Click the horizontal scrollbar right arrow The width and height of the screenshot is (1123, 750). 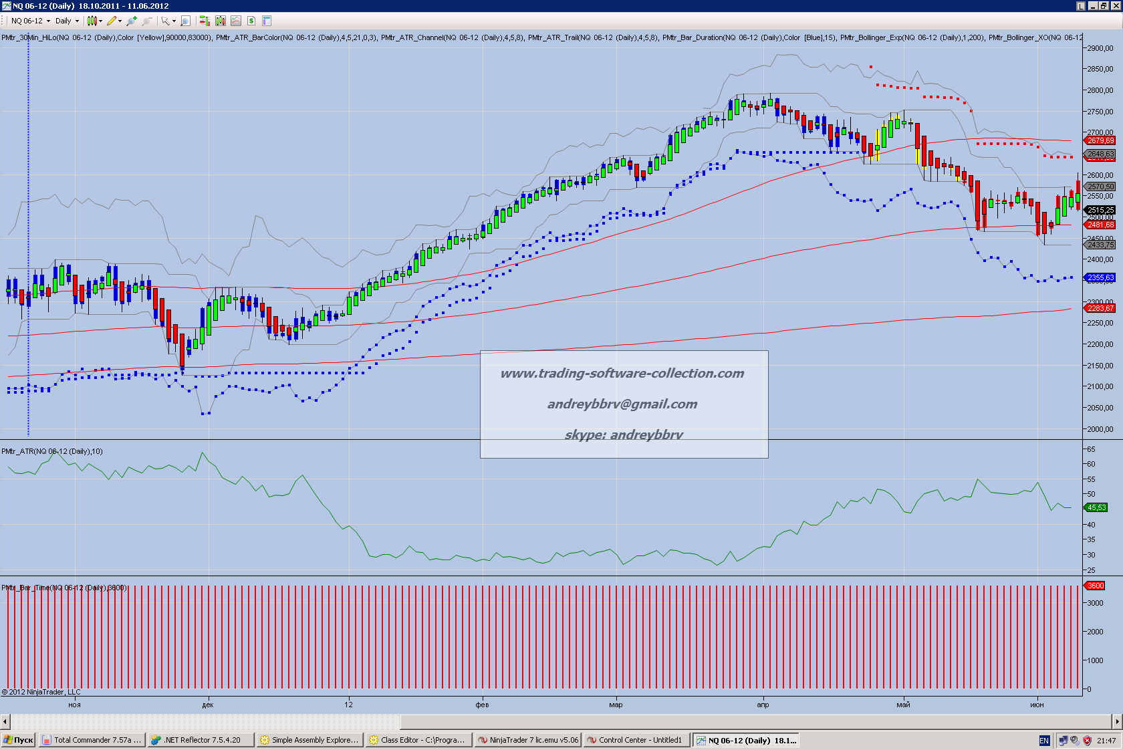tap(1117, 721)
